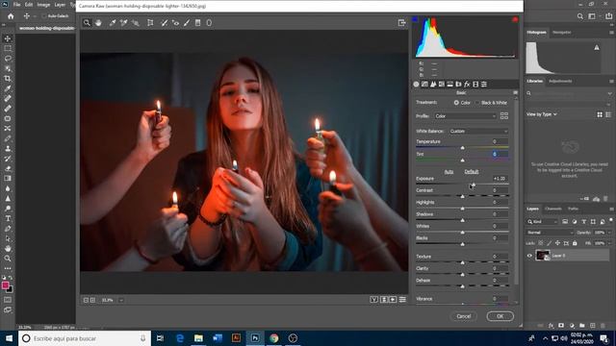Select the Adjustment Brush tool
The image size is (616, 346).
tap(187, 23)
